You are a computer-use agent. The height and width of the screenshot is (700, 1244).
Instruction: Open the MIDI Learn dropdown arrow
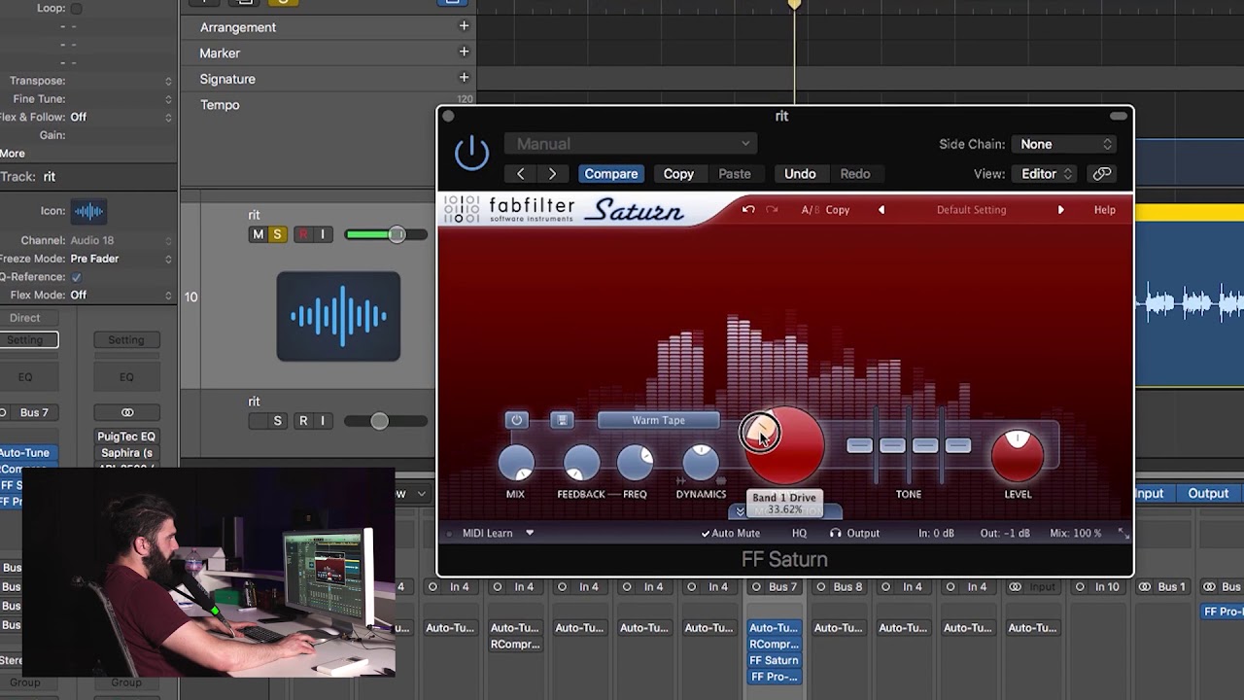point(530,533)
